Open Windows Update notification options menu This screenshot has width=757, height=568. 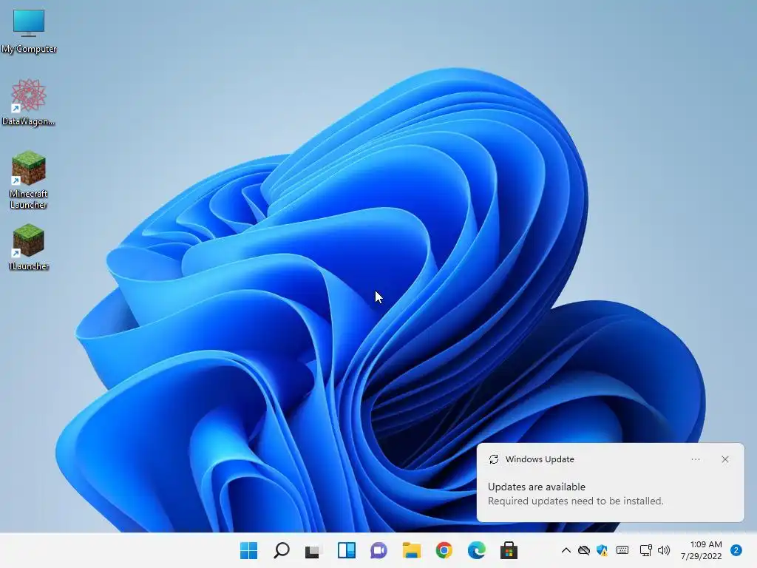pyautogui.click(x=696, y=459)
